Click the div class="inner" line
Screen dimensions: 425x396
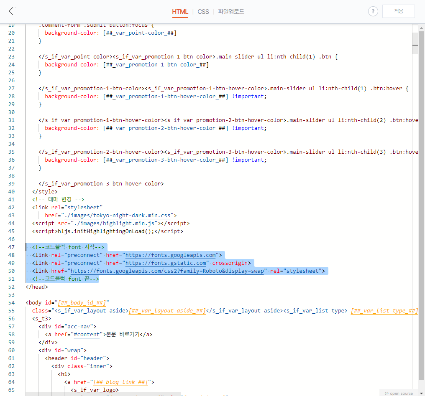click(x=82, y=366)
